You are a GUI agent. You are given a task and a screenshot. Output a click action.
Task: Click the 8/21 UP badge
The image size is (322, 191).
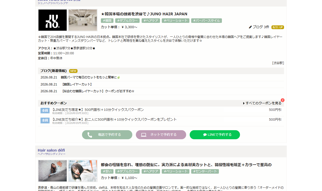click(278, 27)
